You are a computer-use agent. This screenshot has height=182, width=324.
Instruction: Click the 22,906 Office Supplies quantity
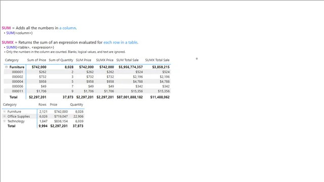pos(78,116)
